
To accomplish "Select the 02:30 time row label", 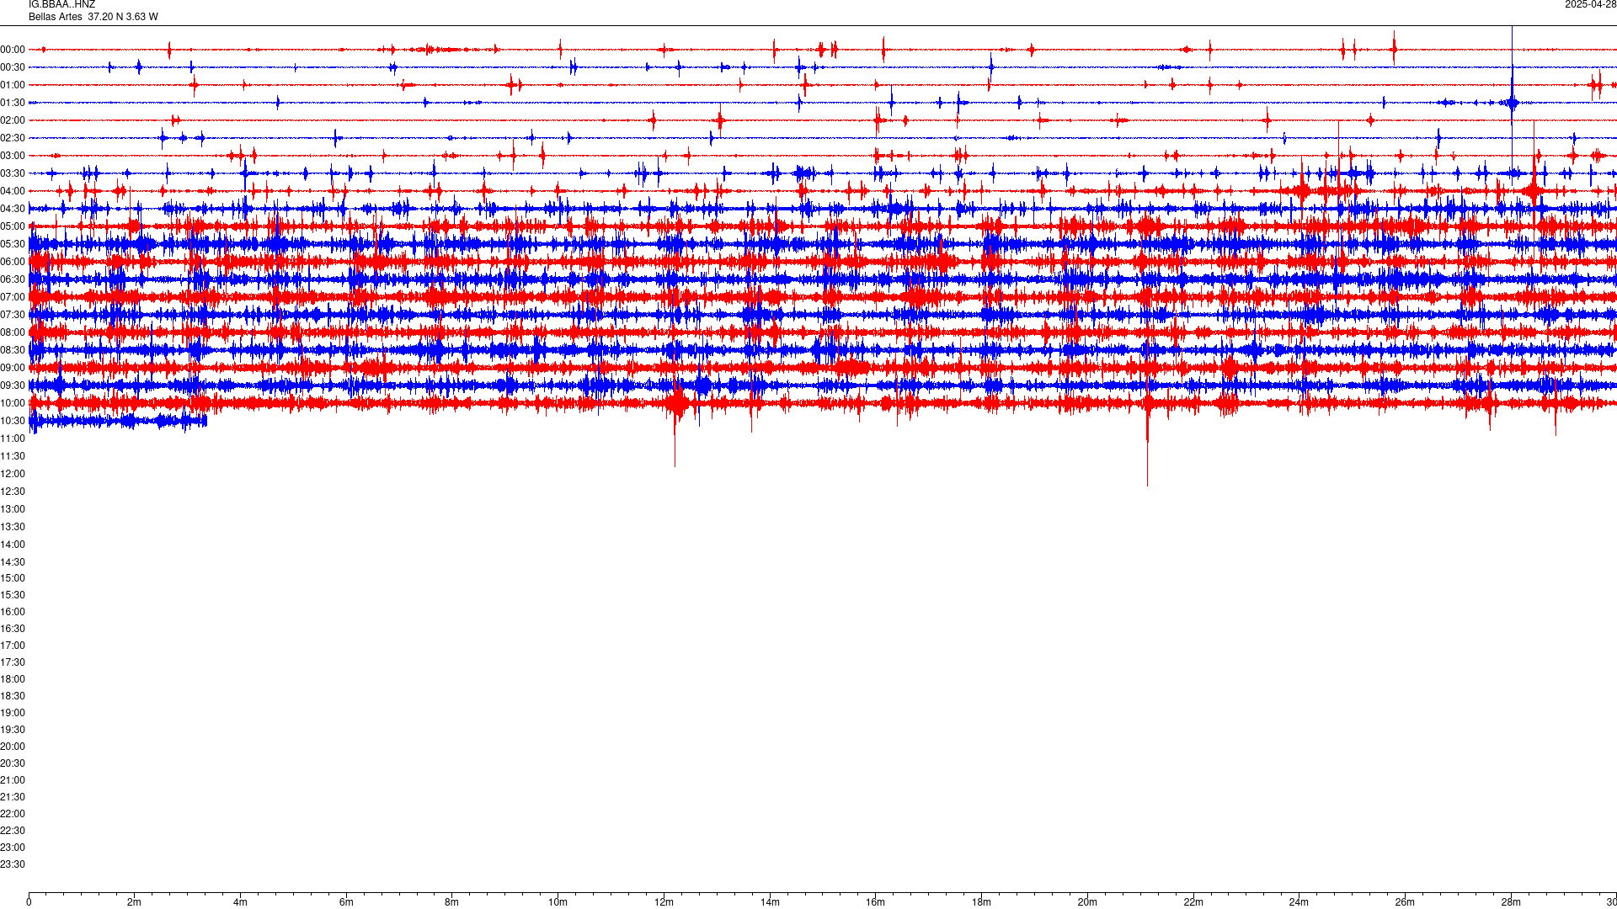I will tap(13, 138).
